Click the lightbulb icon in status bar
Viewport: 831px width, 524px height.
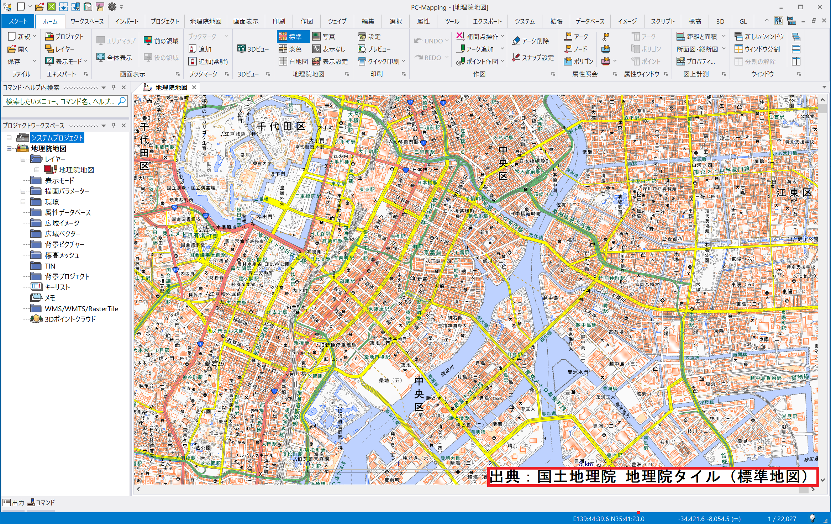point(812,518)
